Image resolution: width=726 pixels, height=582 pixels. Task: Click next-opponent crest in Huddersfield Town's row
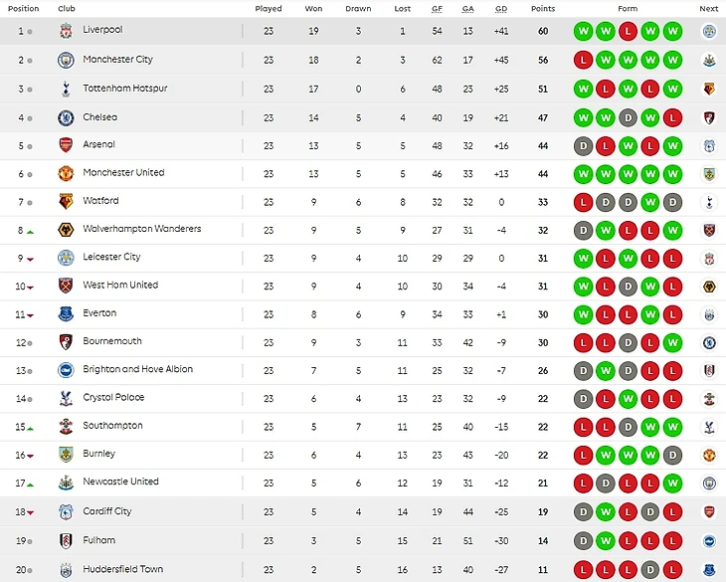[709, 570]
